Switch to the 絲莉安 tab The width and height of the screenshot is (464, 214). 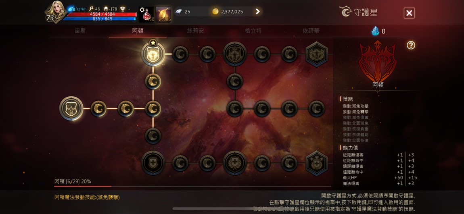[196, 31]
